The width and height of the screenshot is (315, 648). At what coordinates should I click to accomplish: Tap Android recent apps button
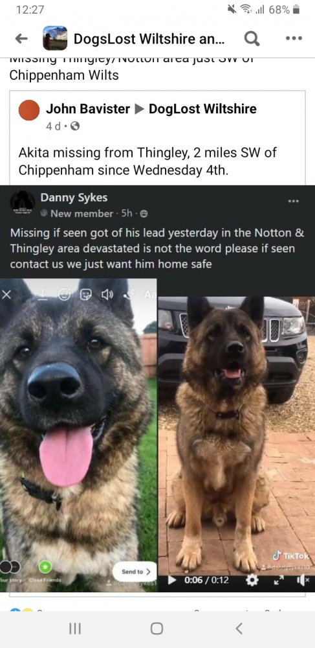[75, 629]
